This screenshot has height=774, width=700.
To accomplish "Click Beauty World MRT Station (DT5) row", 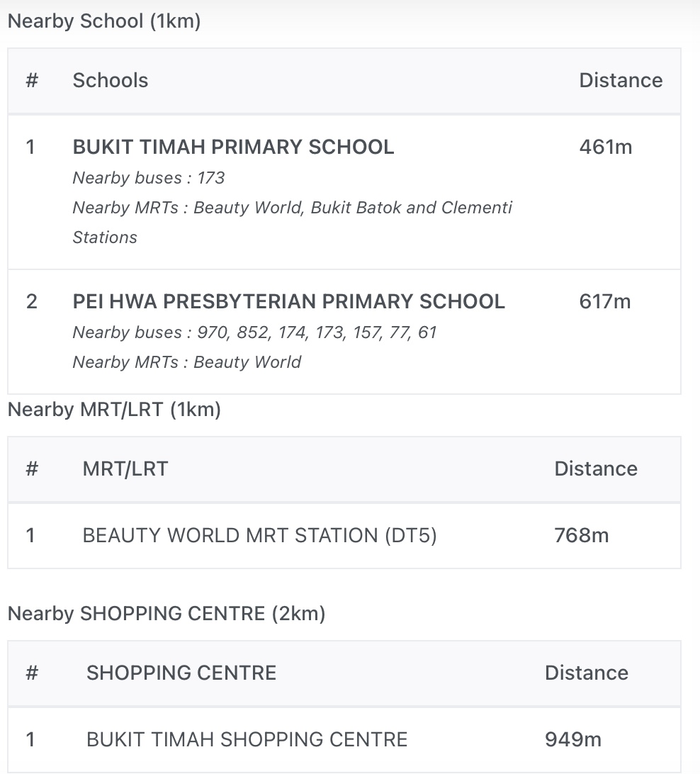I will coord(259,535).
